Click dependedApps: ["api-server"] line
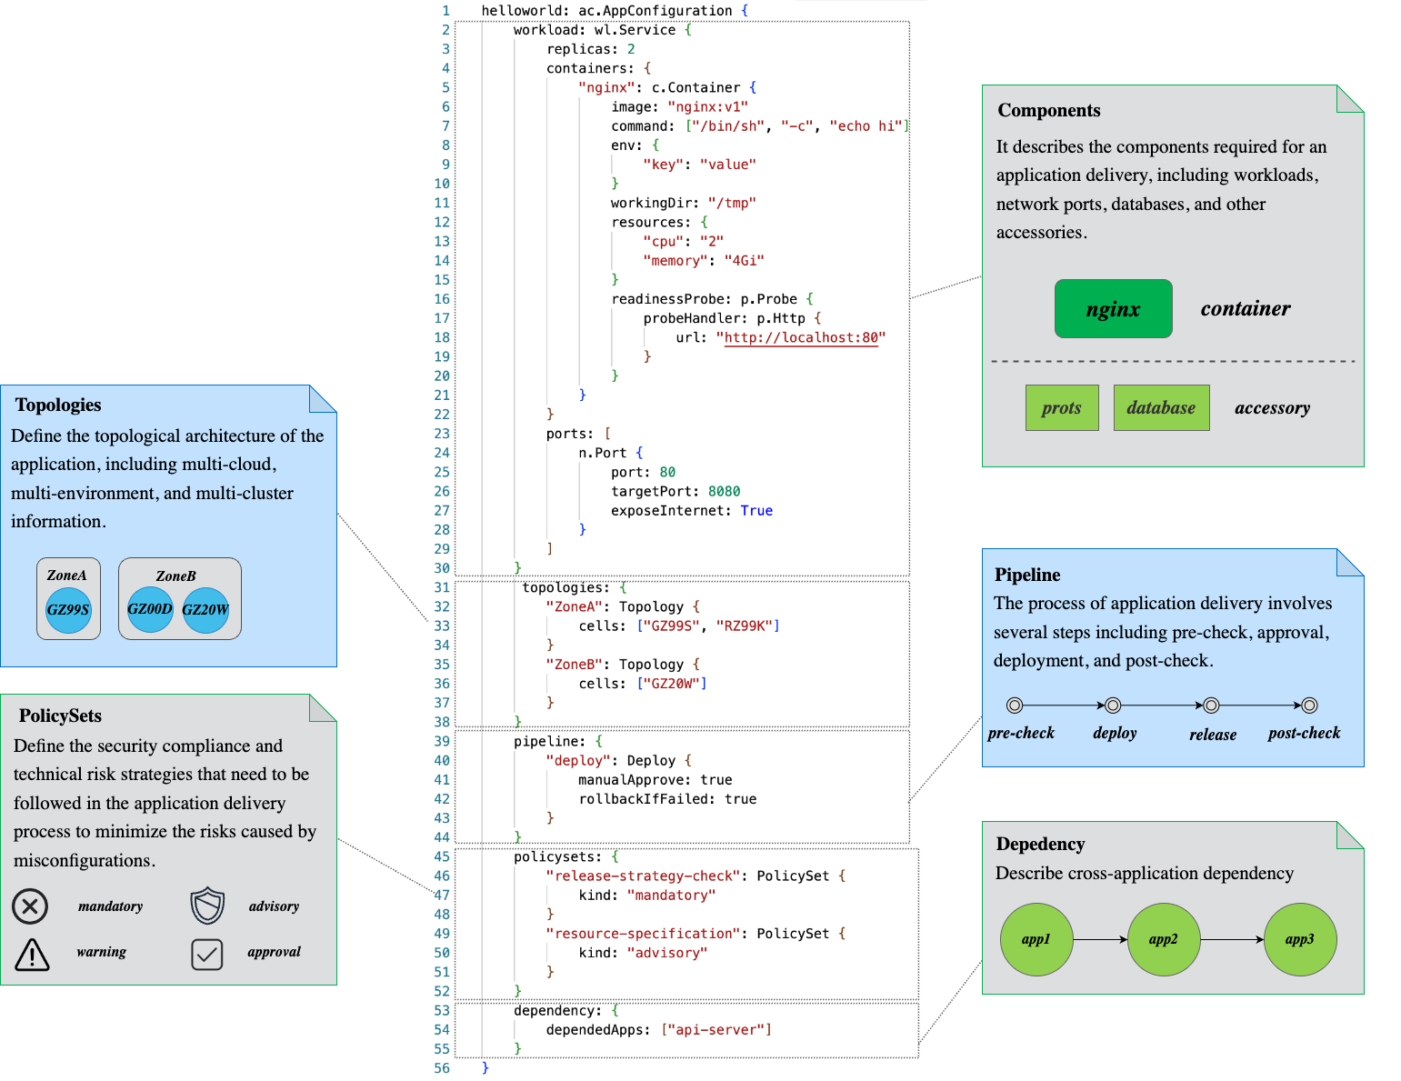This screenshot has width=1401, height=1081. (x=659, y=1030)
